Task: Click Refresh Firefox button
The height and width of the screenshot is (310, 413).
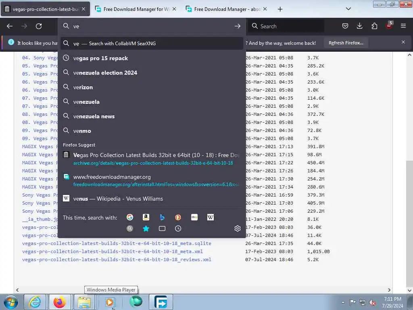Action: [346, 43]
